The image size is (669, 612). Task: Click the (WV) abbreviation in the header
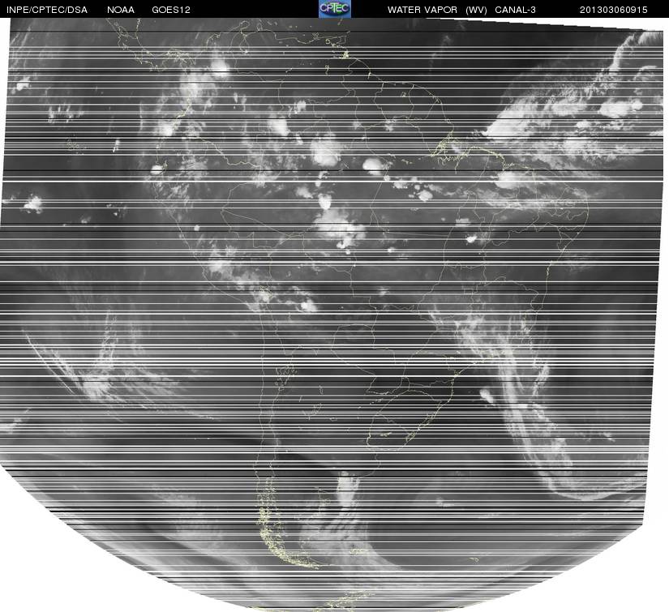476,10
